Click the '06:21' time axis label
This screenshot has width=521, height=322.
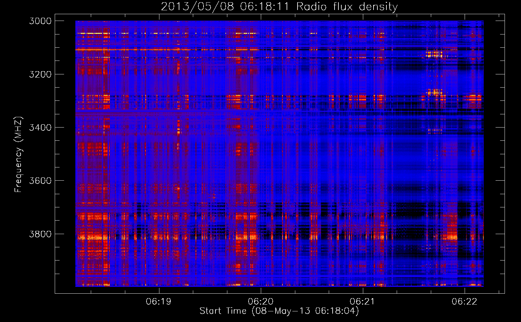(x=363, y=301)
